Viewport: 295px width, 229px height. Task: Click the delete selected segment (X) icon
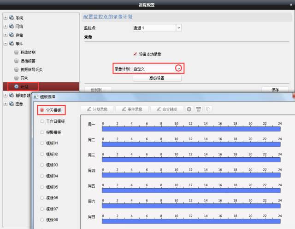tap(189, 109)
